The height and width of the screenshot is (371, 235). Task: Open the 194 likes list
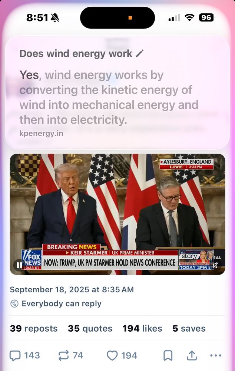pos(142,328)
